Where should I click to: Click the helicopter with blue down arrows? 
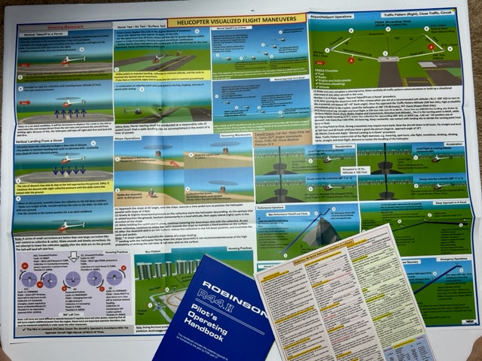(x=72, y=159)
